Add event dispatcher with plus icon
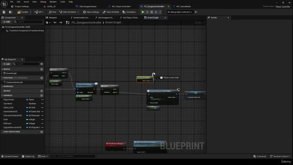Image resolution: width=293 pixels, height=165 pixels. pyautogui.click(x=42, y=132)
